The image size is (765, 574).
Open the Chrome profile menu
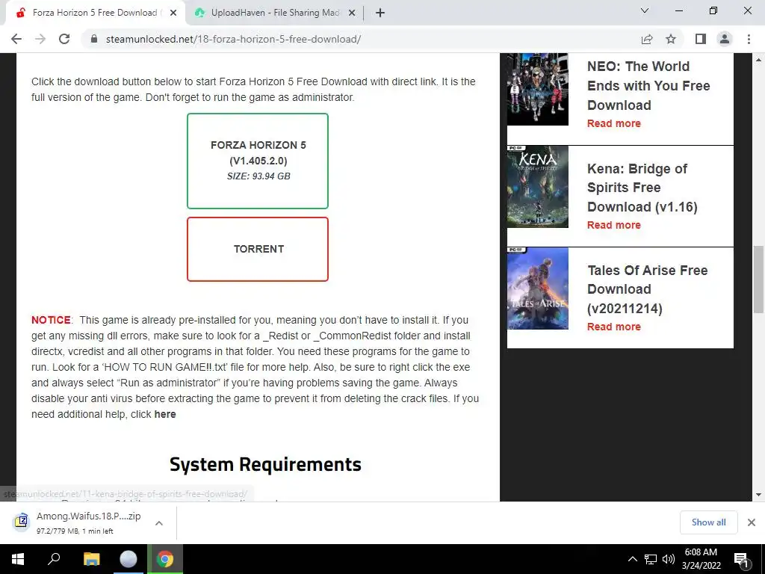pyautogui.click(x=725, y=39)
